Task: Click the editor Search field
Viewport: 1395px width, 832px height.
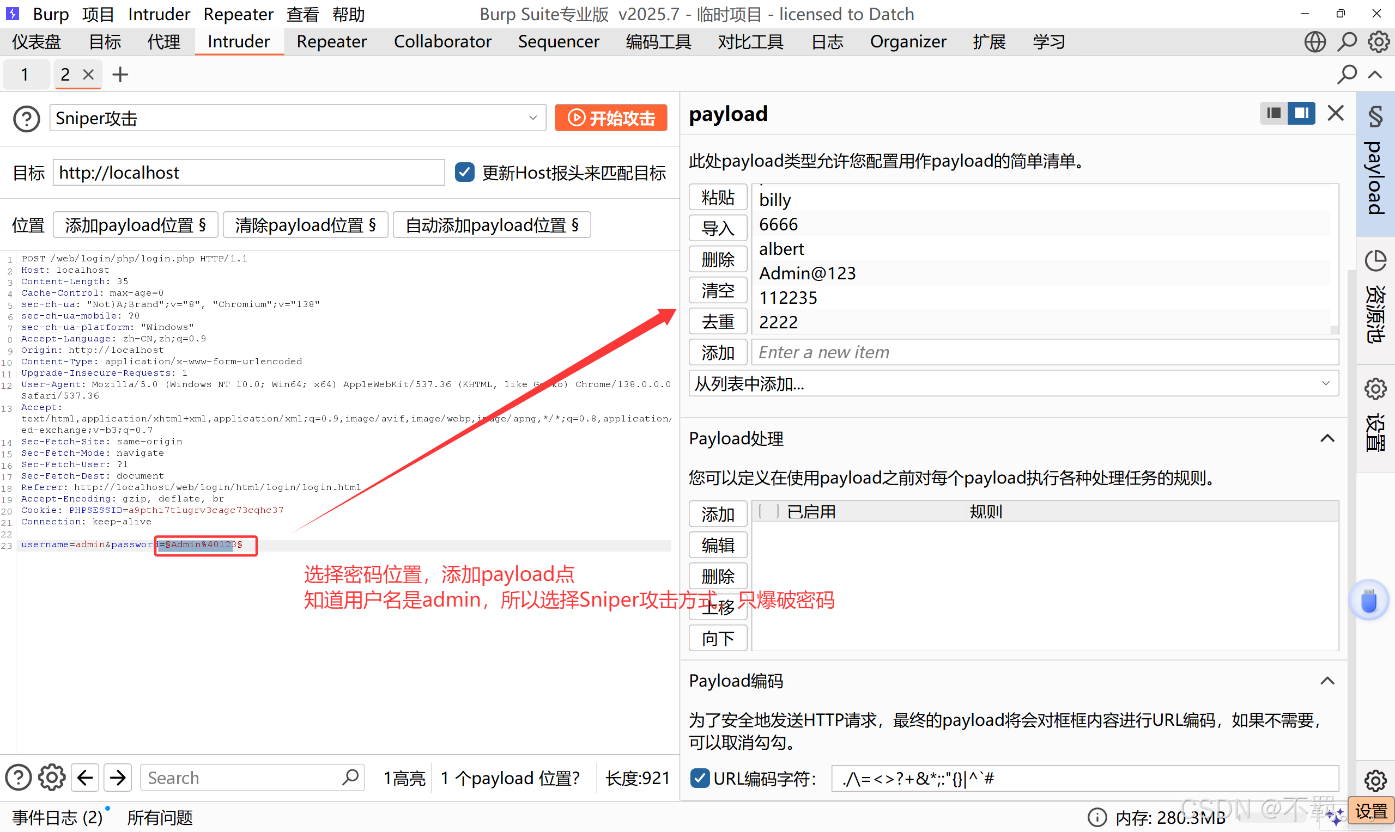Action: [252, 778]
